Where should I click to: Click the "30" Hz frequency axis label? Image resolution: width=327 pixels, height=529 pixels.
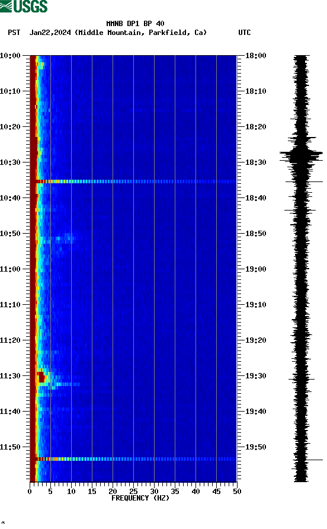coord(155,492)
